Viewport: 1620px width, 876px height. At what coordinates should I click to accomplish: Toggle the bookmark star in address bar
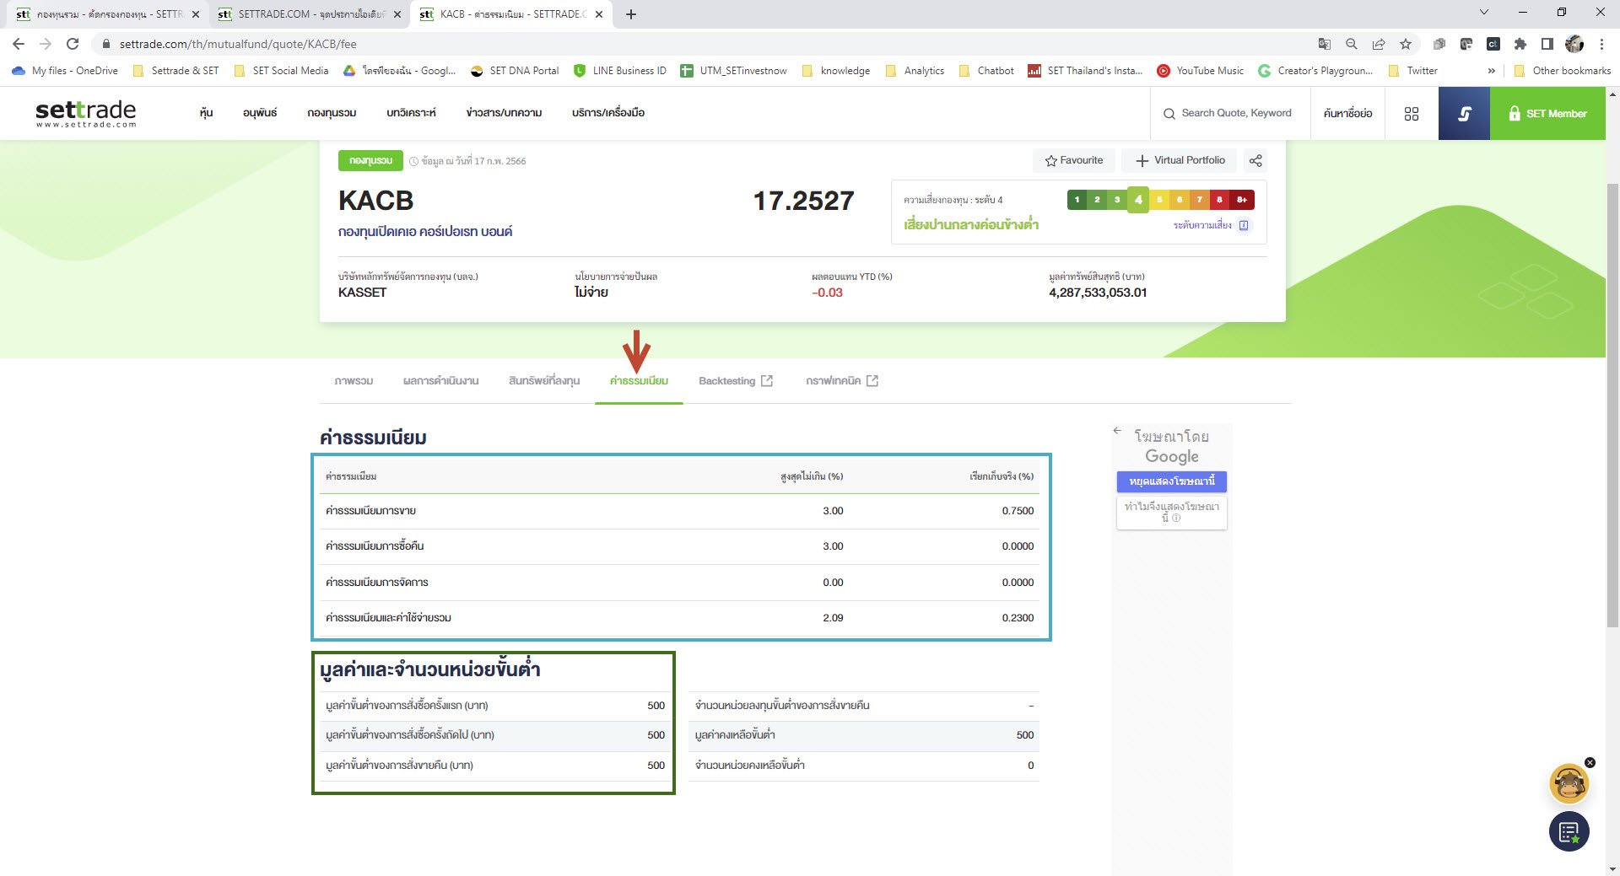pos(1406,44)
